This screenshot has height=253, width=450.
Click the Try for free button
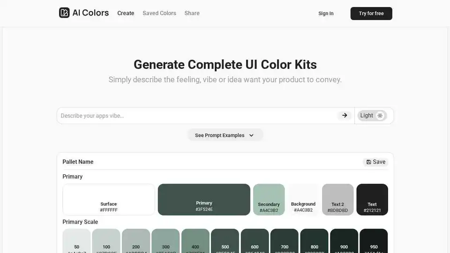[x=371, y=14]
